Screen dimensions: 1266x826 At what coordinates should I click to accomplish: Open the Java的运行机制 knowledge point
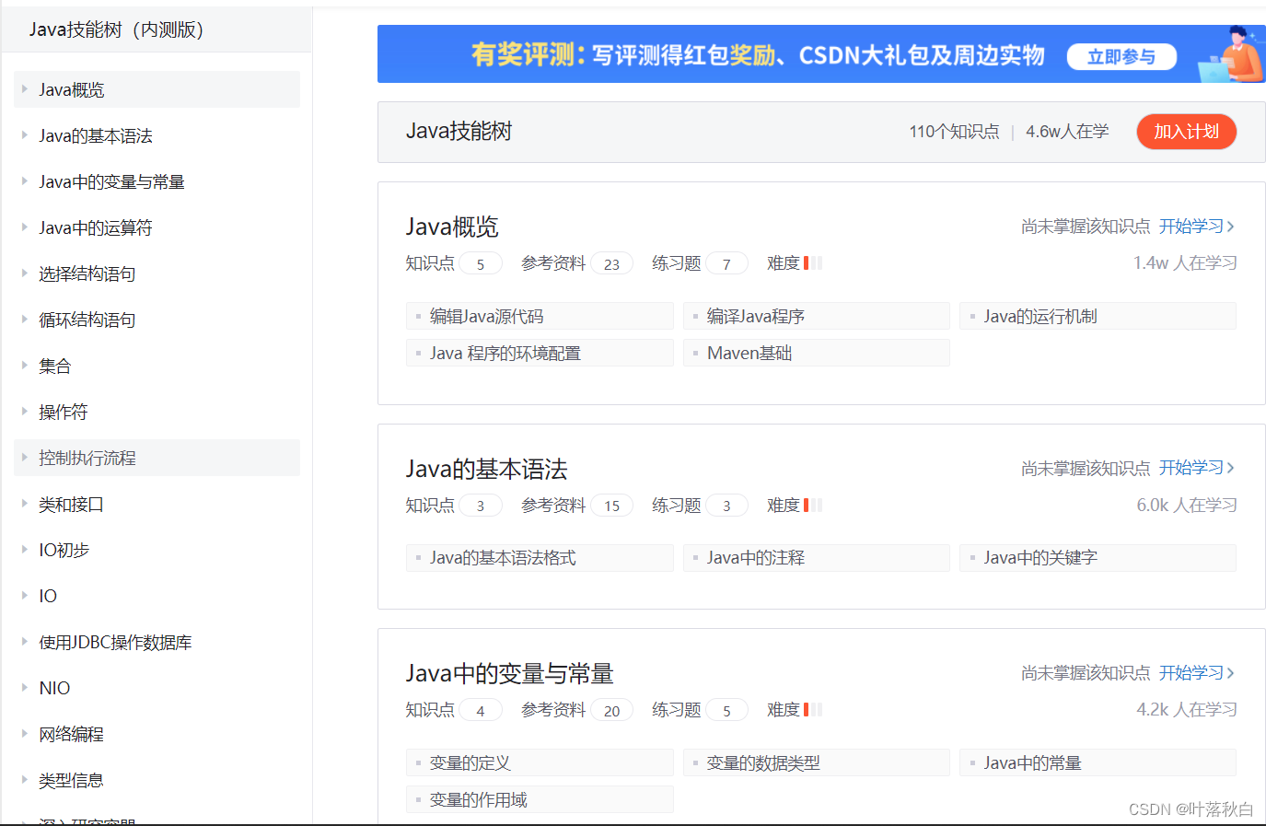[1098, 316]
